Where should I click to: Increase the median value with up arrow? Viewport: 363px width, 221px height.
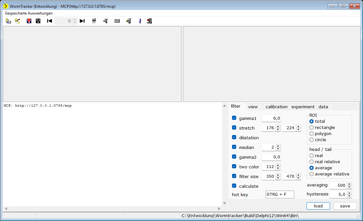278,146
